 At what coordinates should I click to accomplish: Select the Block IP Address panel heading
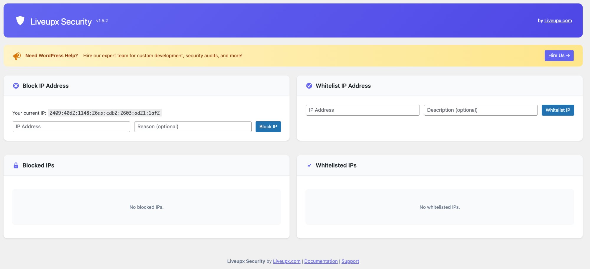[45, 86]
